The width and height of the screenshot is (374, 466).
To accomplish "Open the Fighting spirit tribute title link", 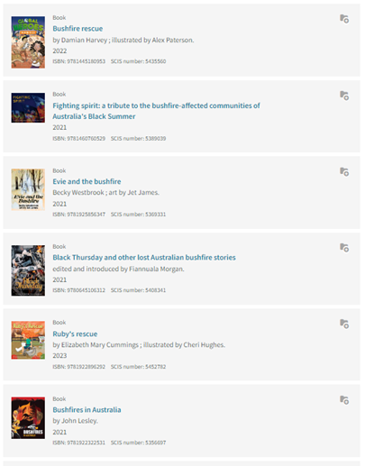I will point(156,111).
